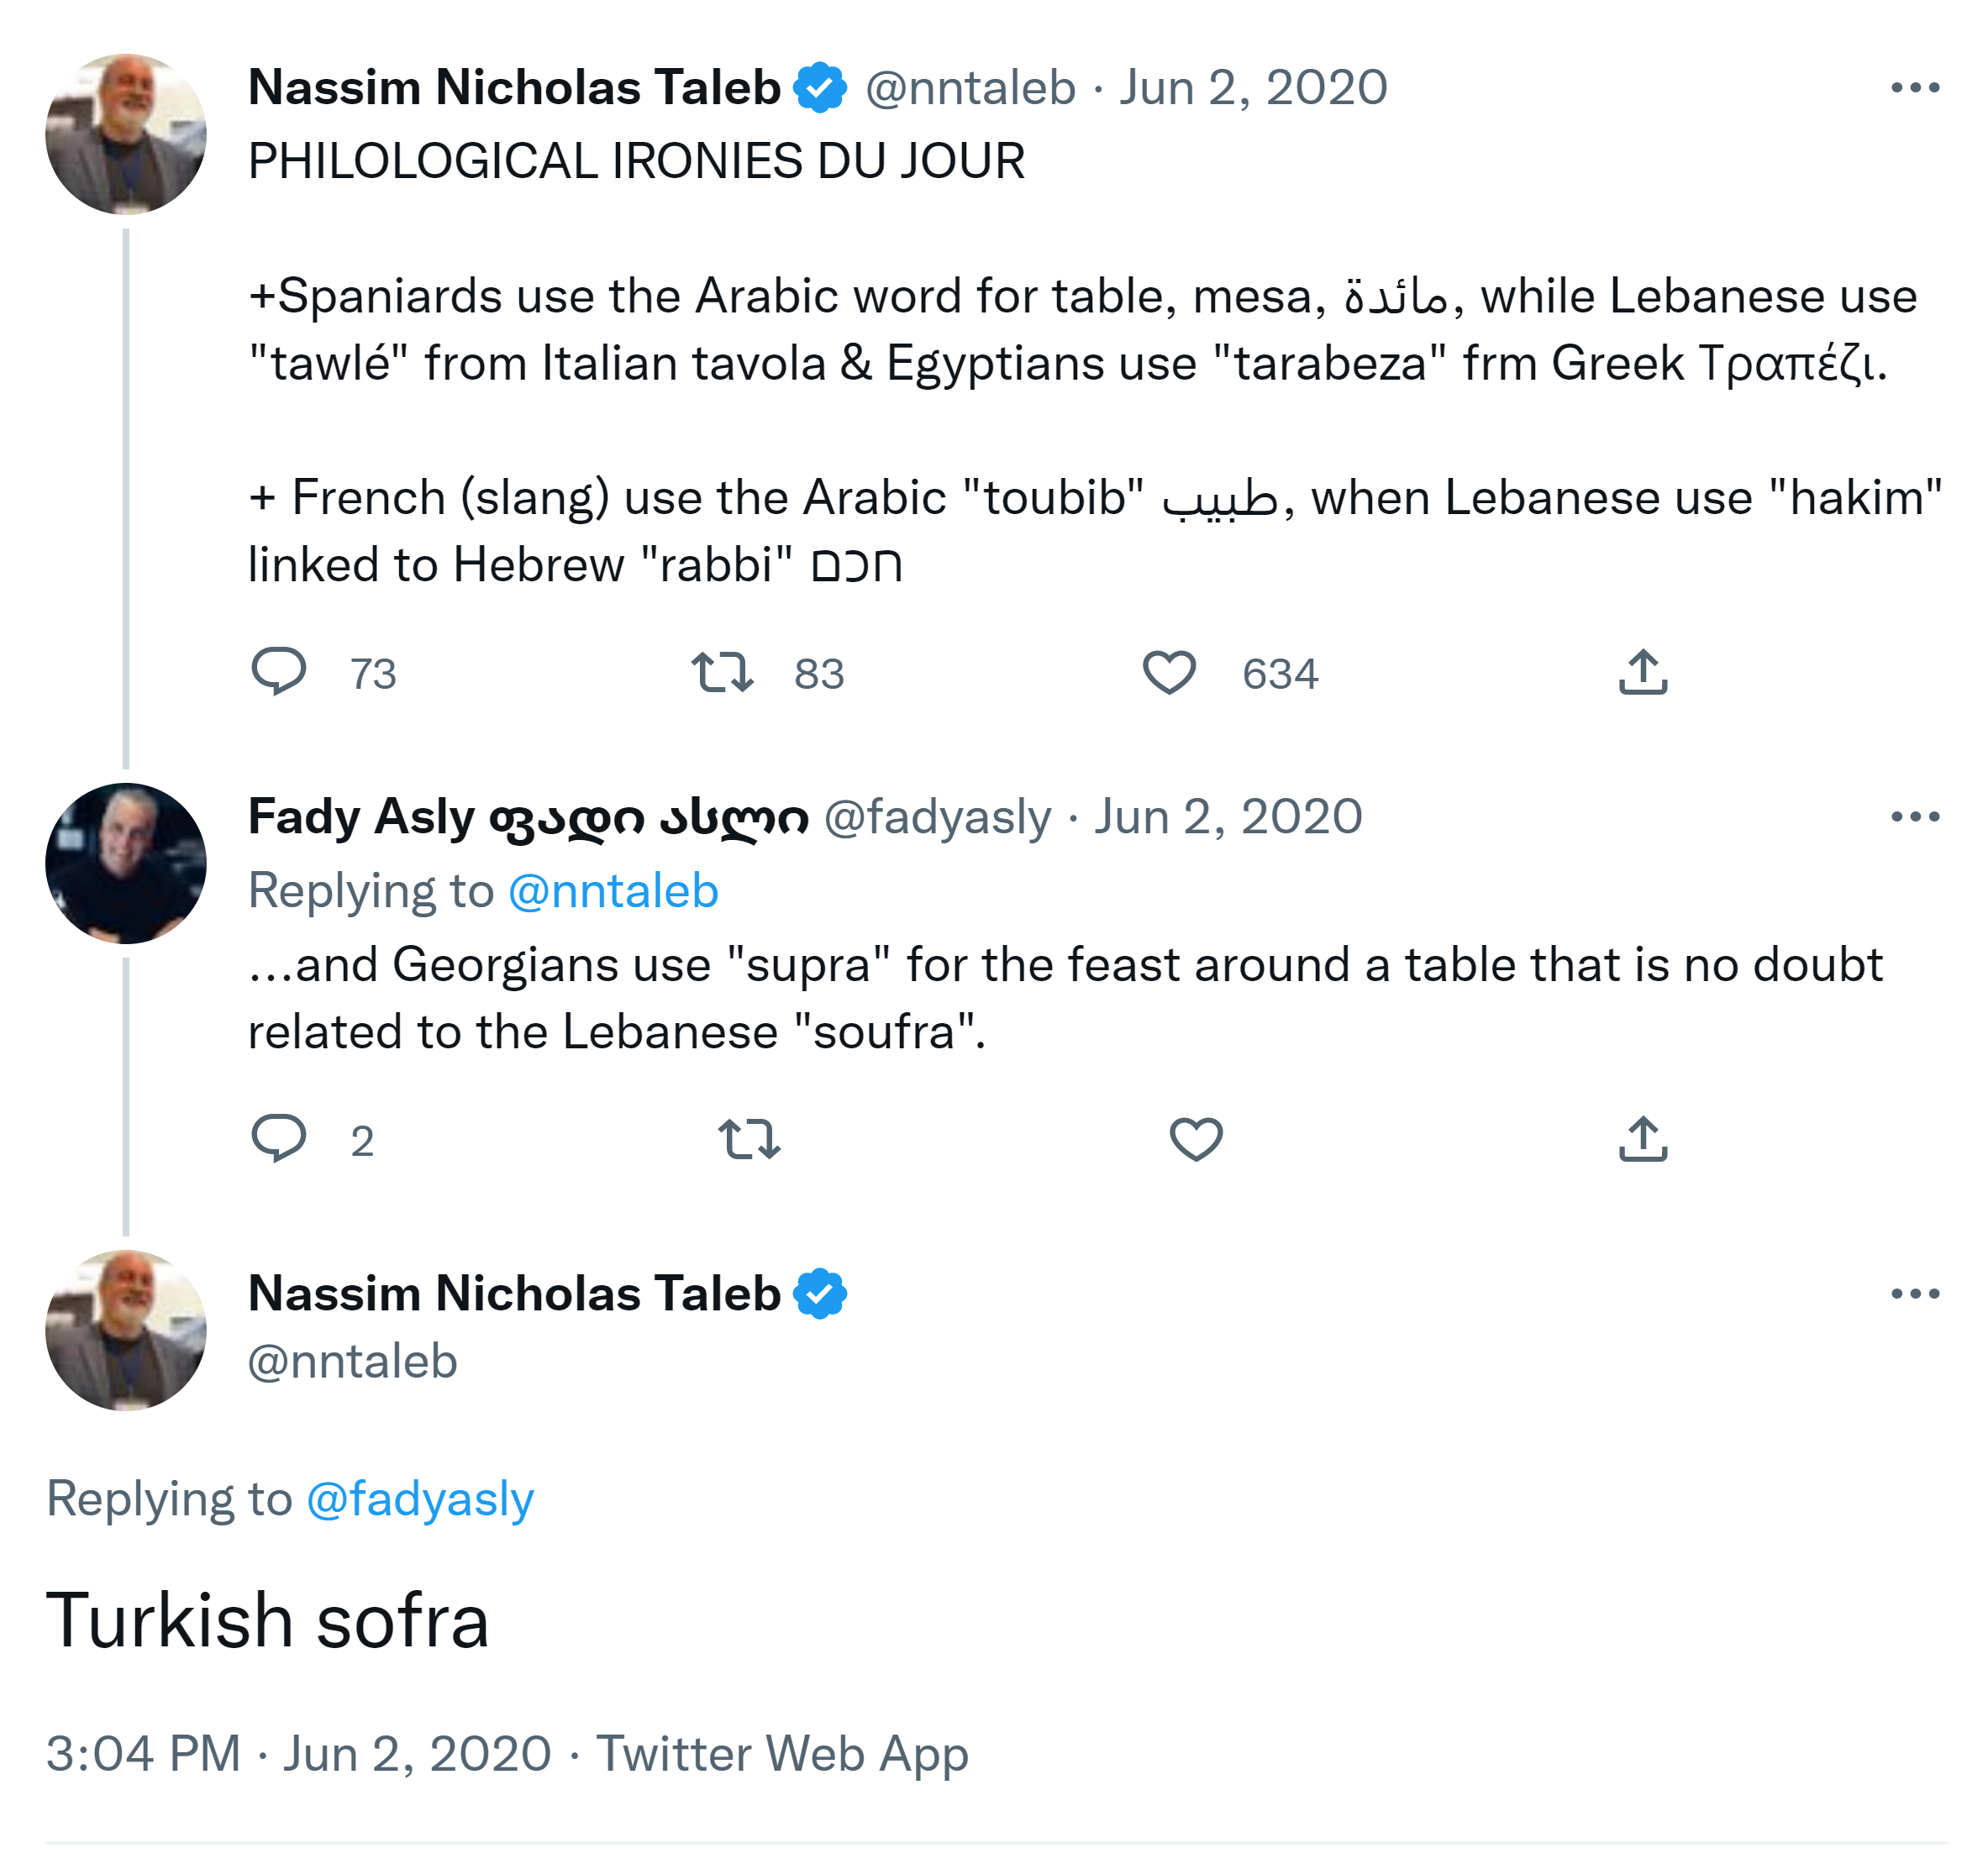Click the 3:04 PM timestamp of the tweet

click(143, 1753)
